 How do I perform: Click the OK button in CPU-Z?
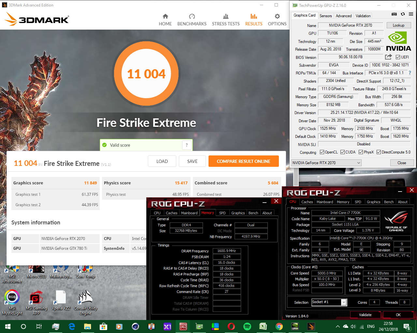click(x=398, y=315)
